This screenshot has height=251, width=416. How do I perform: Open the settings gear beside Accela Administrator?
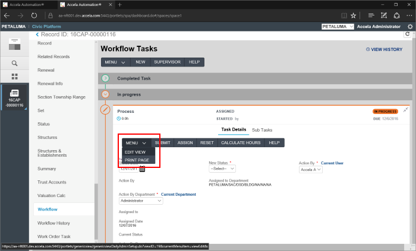pyautogui.click(x=409, y=27)
